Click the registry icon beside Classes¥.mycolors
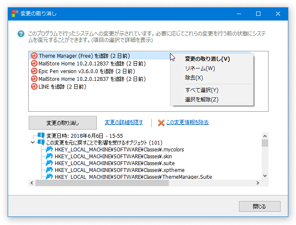Image resolution: width=296 pixels, height=225 pixels. (x=49, y=149)
